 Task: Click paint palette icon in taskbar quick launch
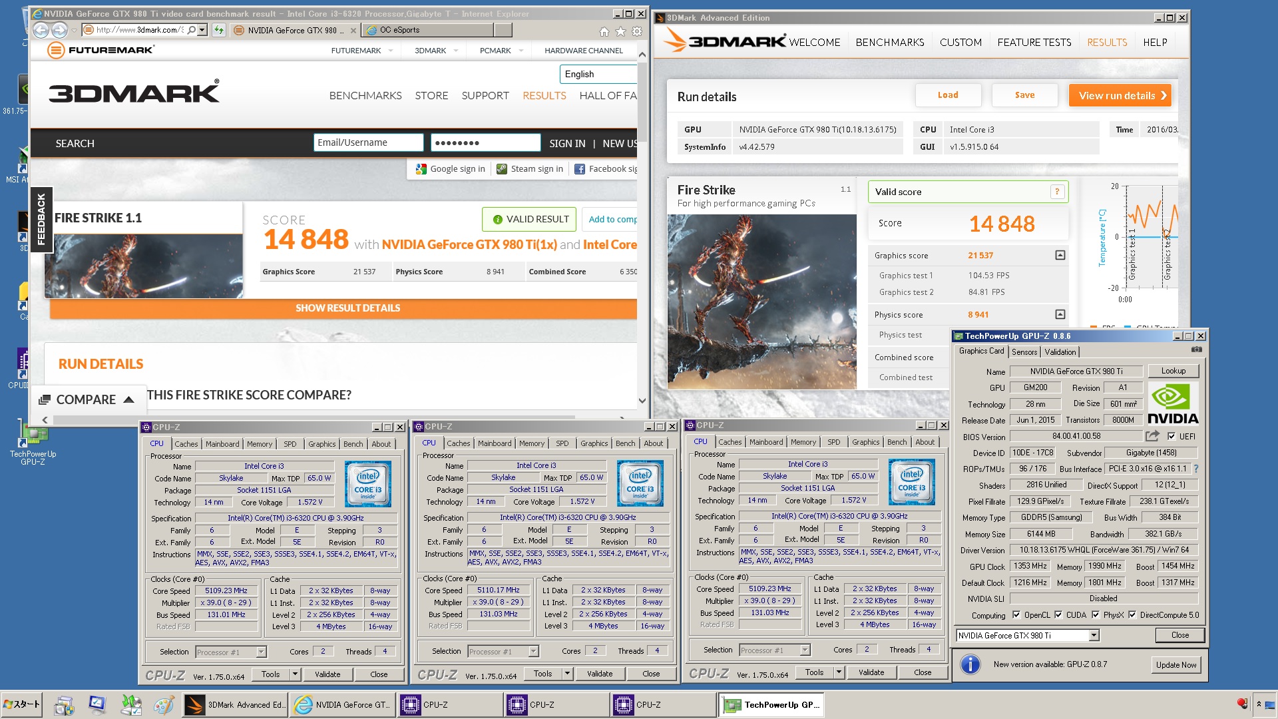click(162, 704)
